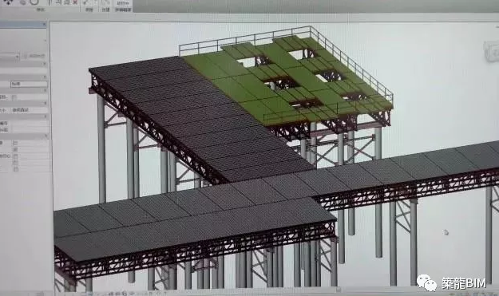The width and height of the screenshot is (499, 296).
Task: Close the properties panel with its header X
Action: click(45, 24)
